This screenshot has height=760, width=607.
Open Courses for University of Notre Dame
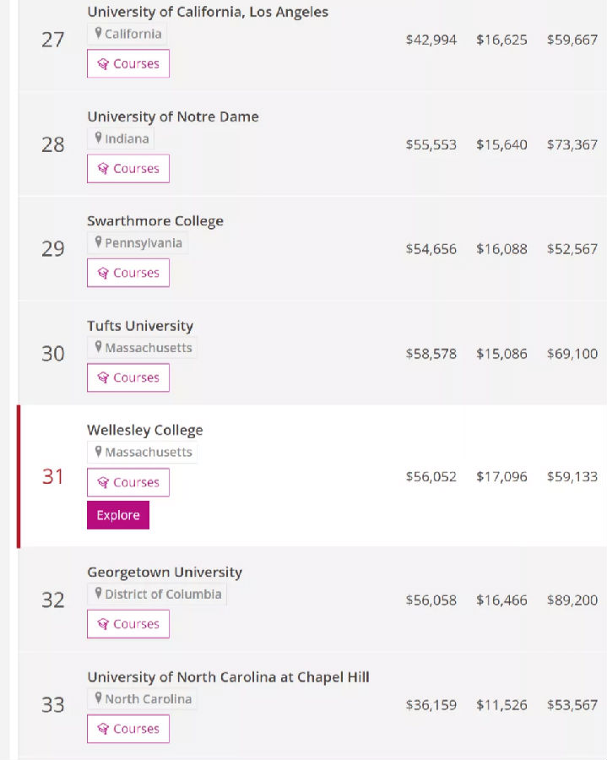tap(128, 169)
